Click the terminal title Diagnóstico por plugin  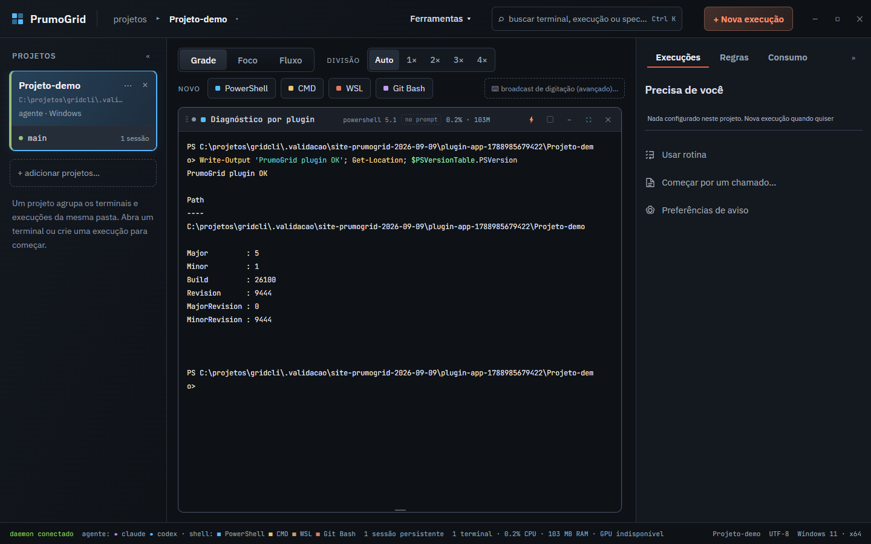pos(263,120)
